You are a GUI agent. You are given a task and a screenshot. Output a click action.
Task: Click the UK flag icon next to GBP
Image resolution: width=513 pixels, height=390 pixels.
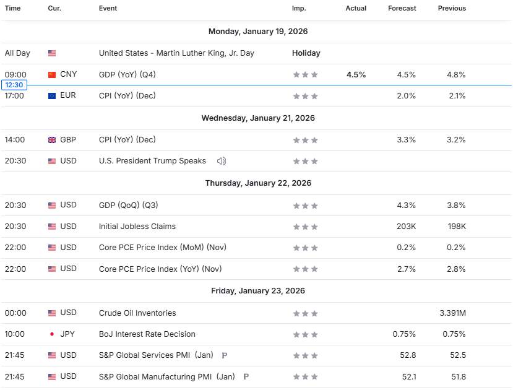pos(52,140)
